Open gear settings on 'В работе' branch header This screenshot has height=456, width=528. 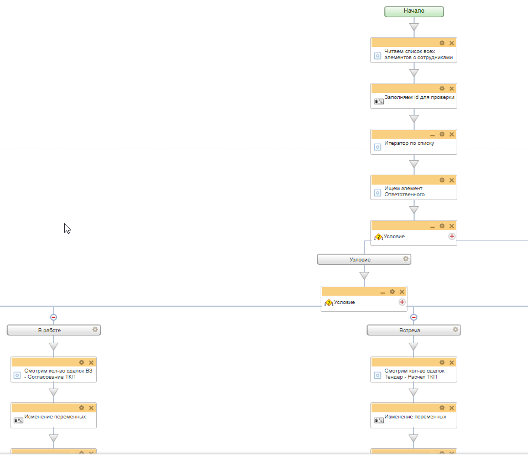pos(95,330)
